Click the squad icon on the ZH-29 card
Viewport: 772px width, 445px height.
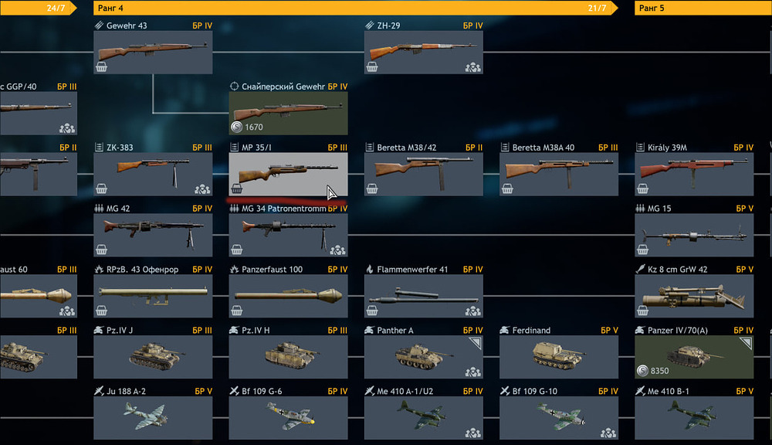[473, 67]
